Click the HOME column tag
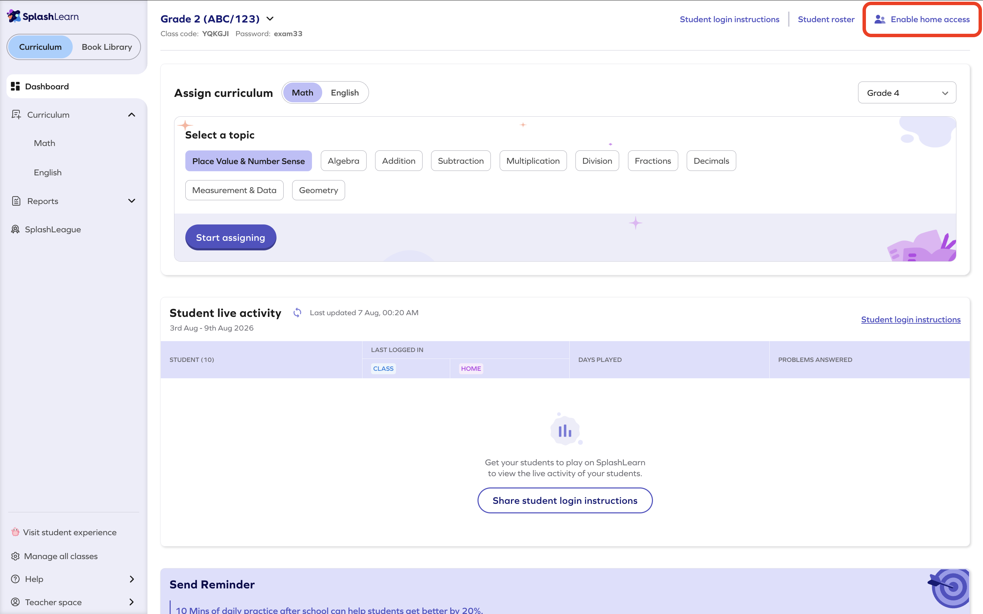 471,368
